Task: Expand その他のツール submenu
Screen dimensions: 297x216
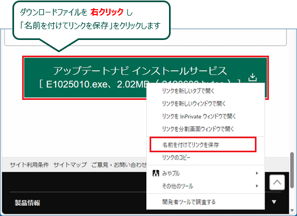Action: point(206,186)
